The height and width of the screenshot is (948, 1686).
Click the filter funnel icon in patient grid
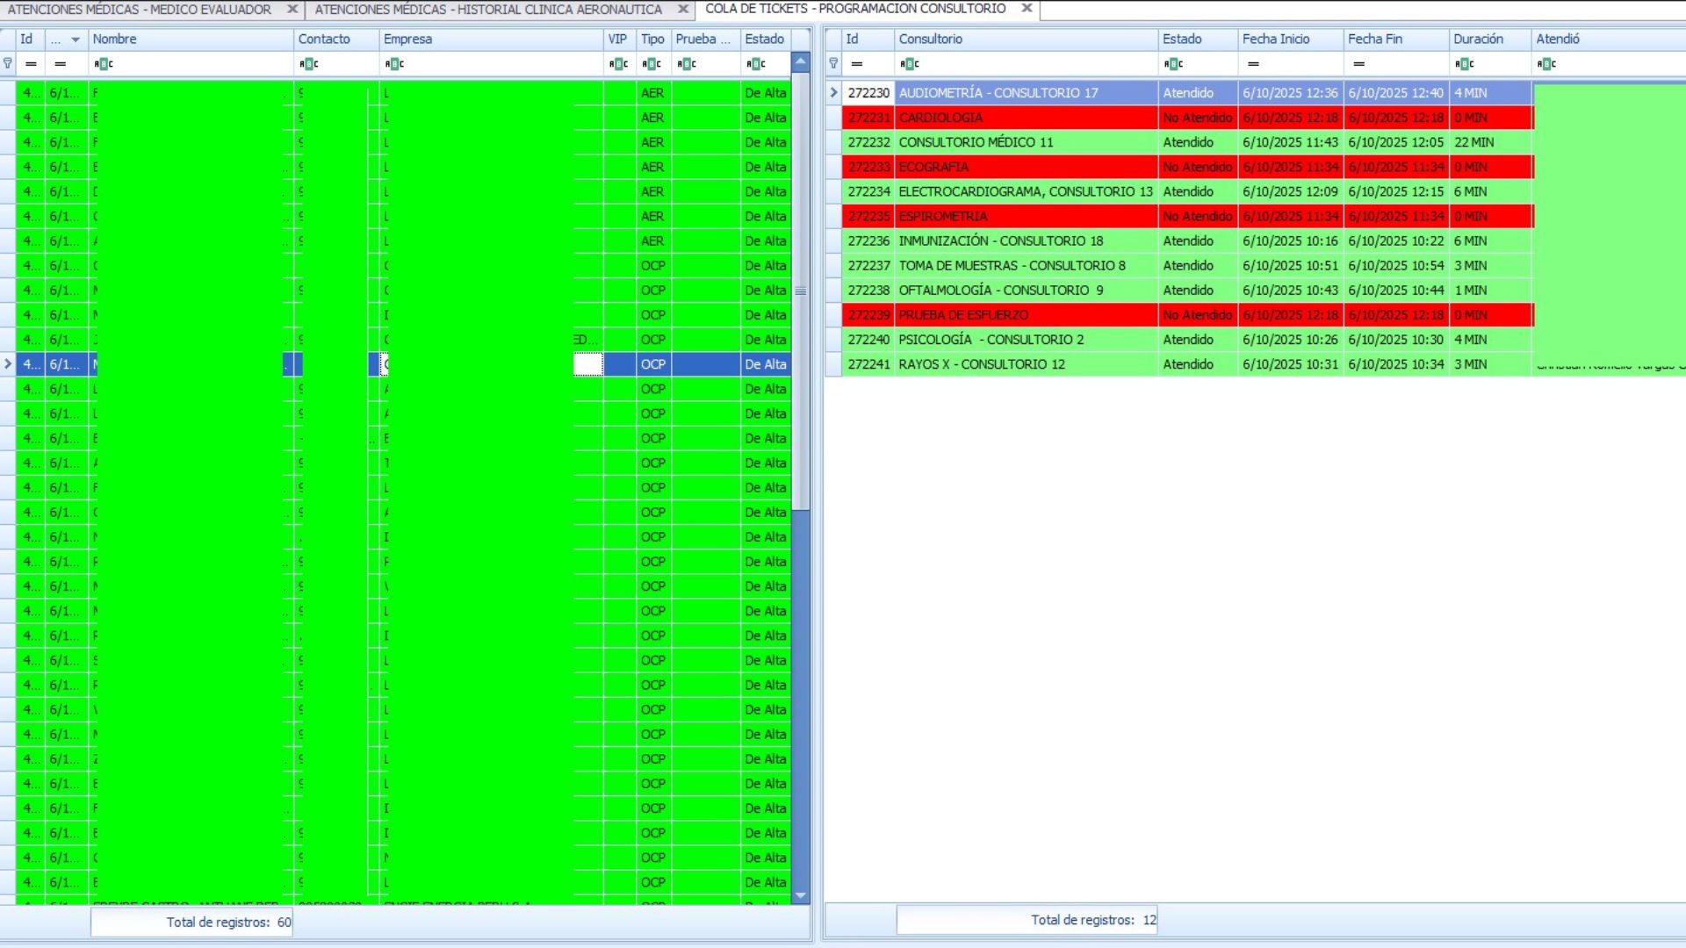(x=8, y=63)
